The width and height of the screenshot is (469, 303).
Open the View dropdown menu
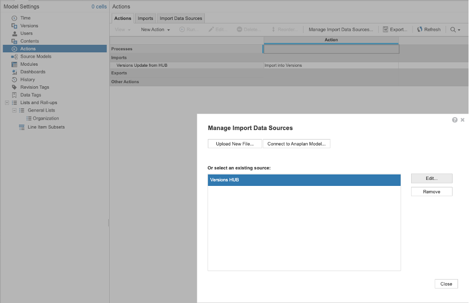point(123,29)
